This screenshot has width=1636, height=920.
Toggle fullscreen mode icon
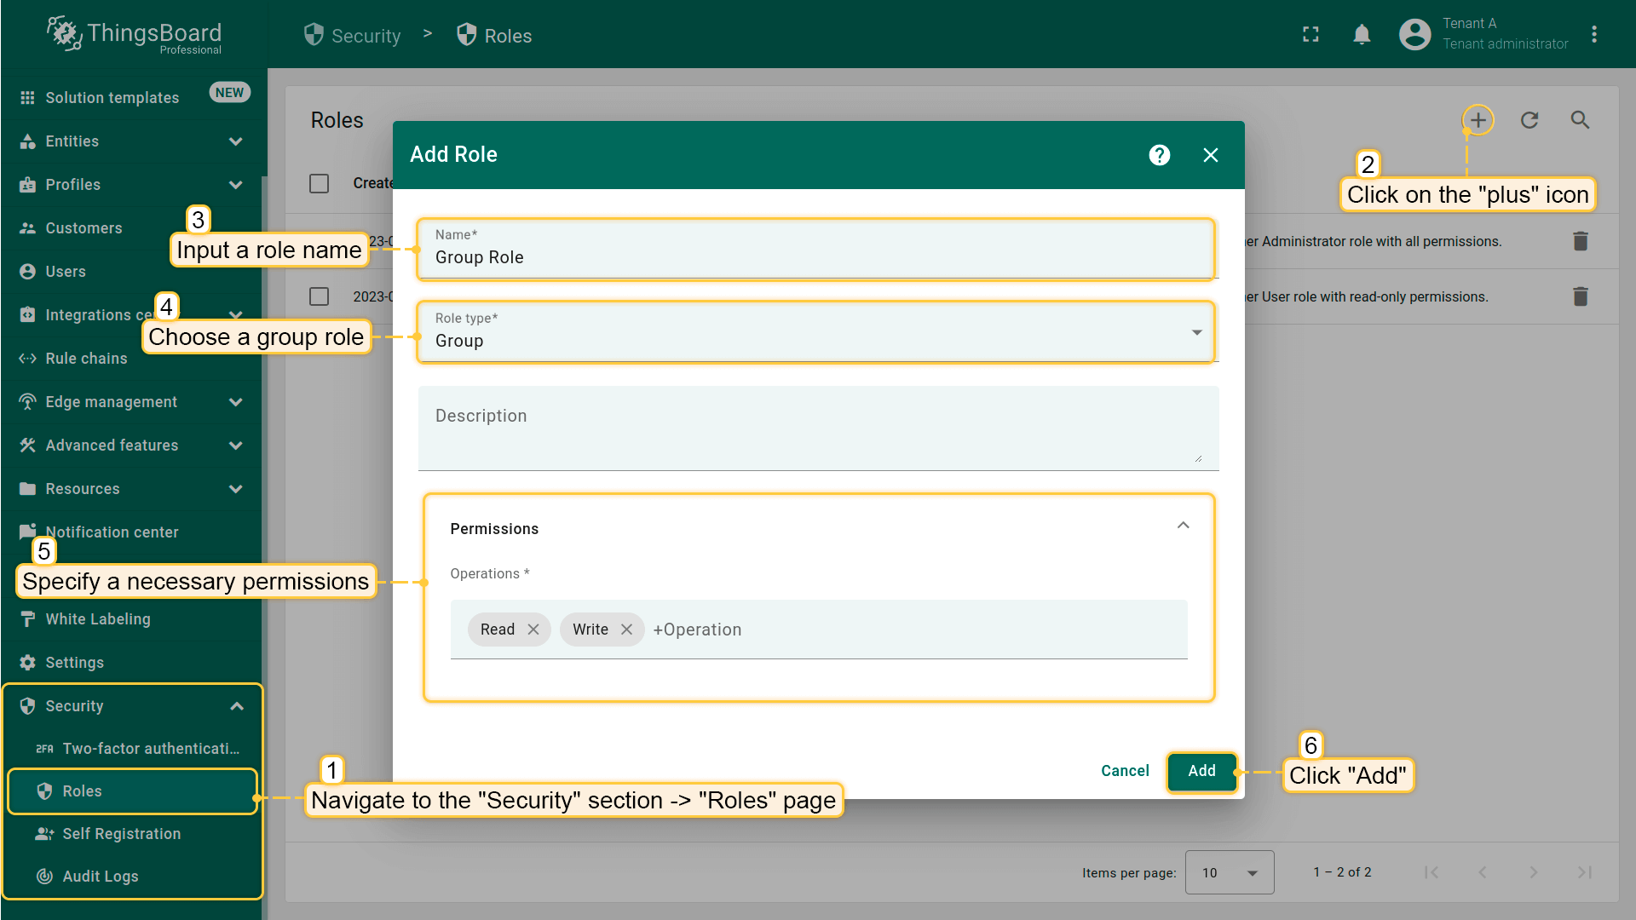coord(1311,34)
